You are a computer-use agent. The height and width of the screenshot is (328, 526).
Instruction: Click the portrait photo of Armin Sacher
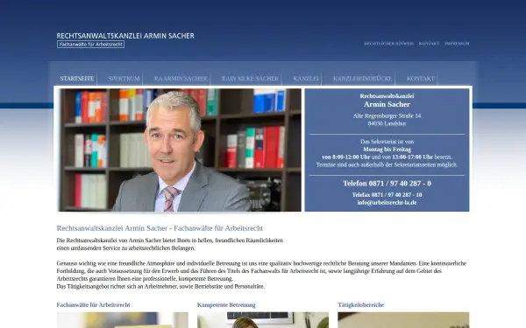180,150
